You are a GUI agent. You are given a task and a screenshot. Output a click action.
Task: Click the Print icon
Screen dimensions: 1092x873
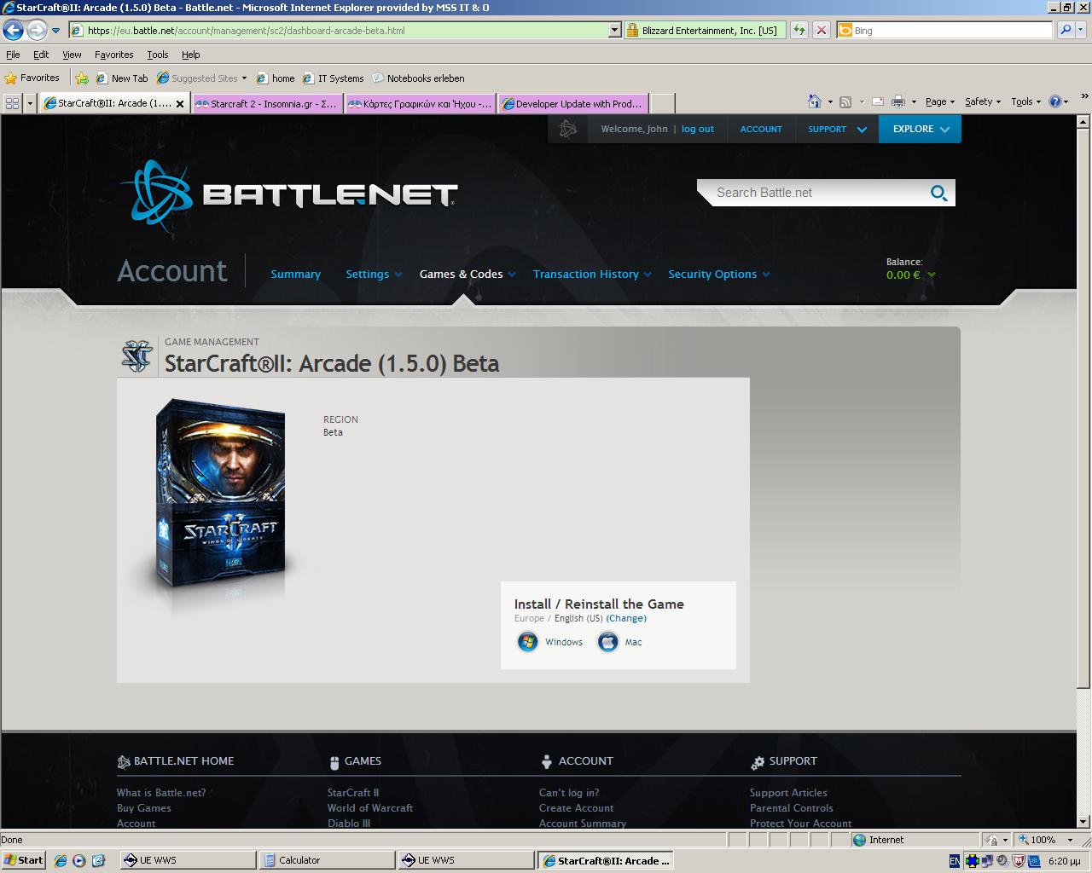898,101
